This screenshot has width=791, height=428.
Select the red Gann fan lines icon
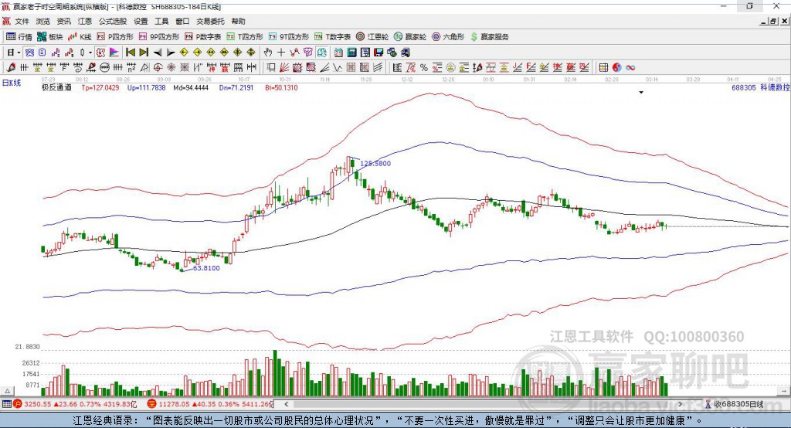[284, 68]
